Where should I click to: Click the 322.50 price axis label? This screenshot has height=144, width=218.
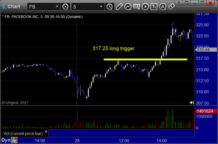click(202, 36)
